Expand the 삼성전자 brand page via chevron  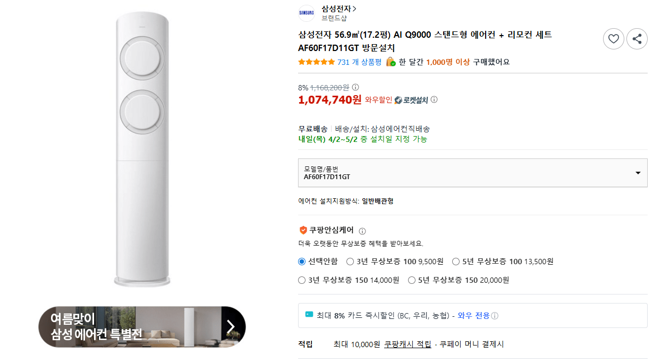tap(353, 8)
